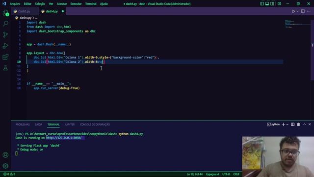This screenshot has width=314, height=177.
Task: Toggle panel visibility layout icon
Action: 267,4
